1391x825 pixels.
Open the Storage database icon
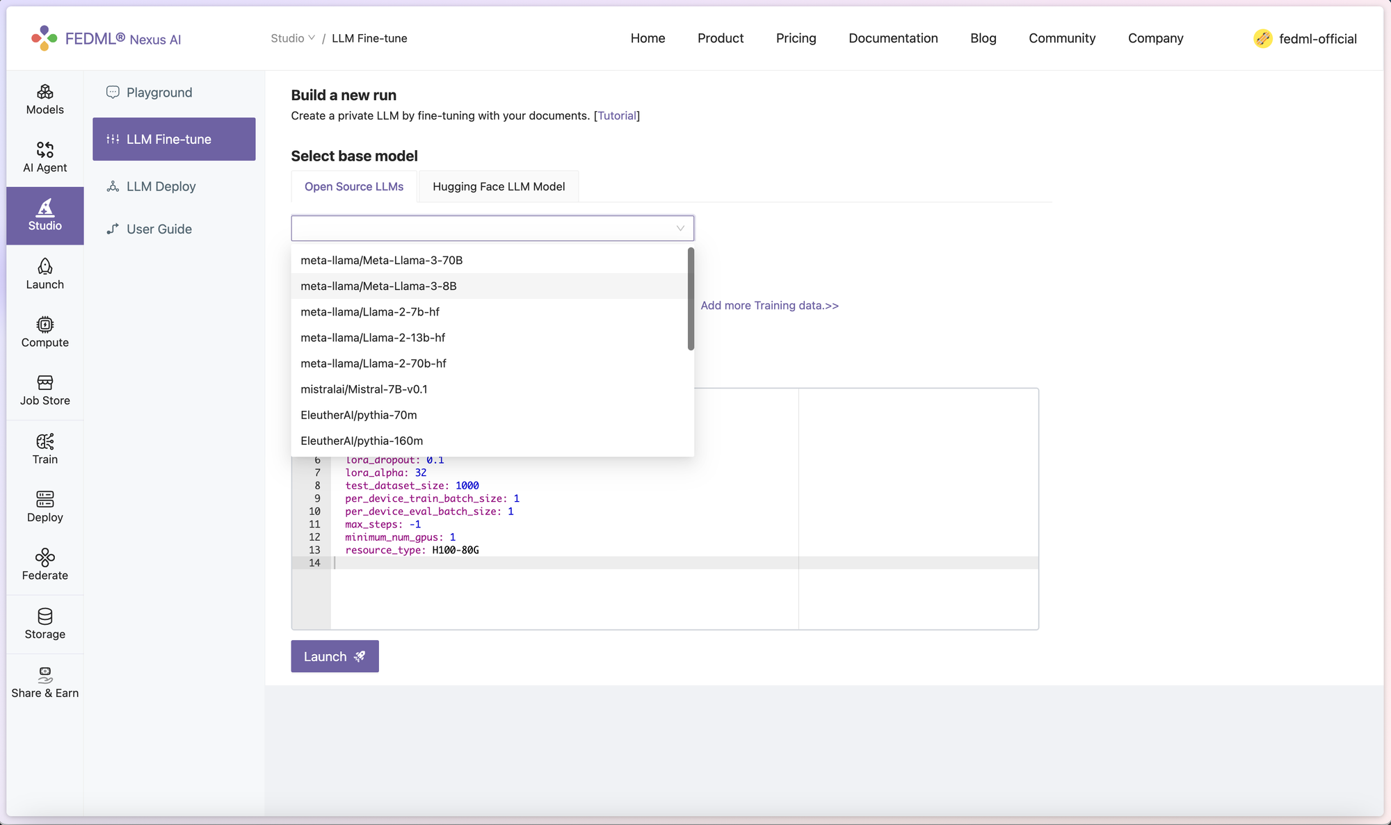(x=45, y=623)
